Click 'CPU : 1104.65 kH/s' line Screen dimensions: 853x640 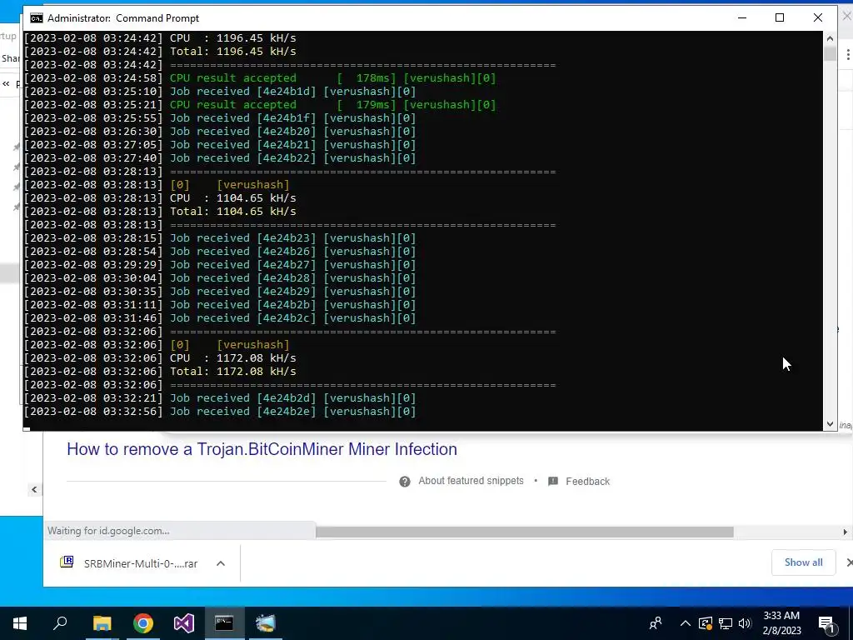(x=233, y=198)
